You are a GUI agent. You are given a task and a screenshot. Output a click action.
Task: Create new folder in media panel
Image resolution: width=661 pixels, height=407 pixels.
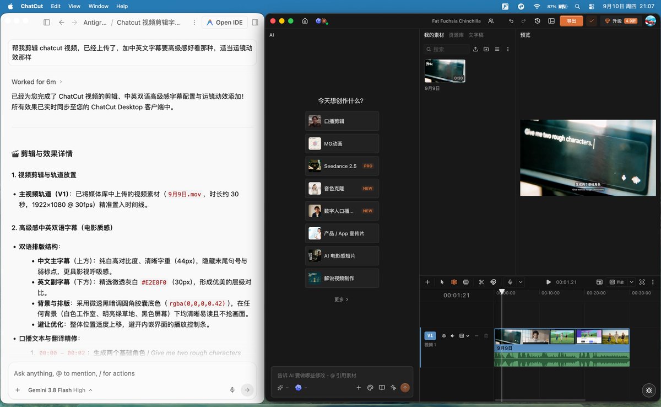point(486,49)
